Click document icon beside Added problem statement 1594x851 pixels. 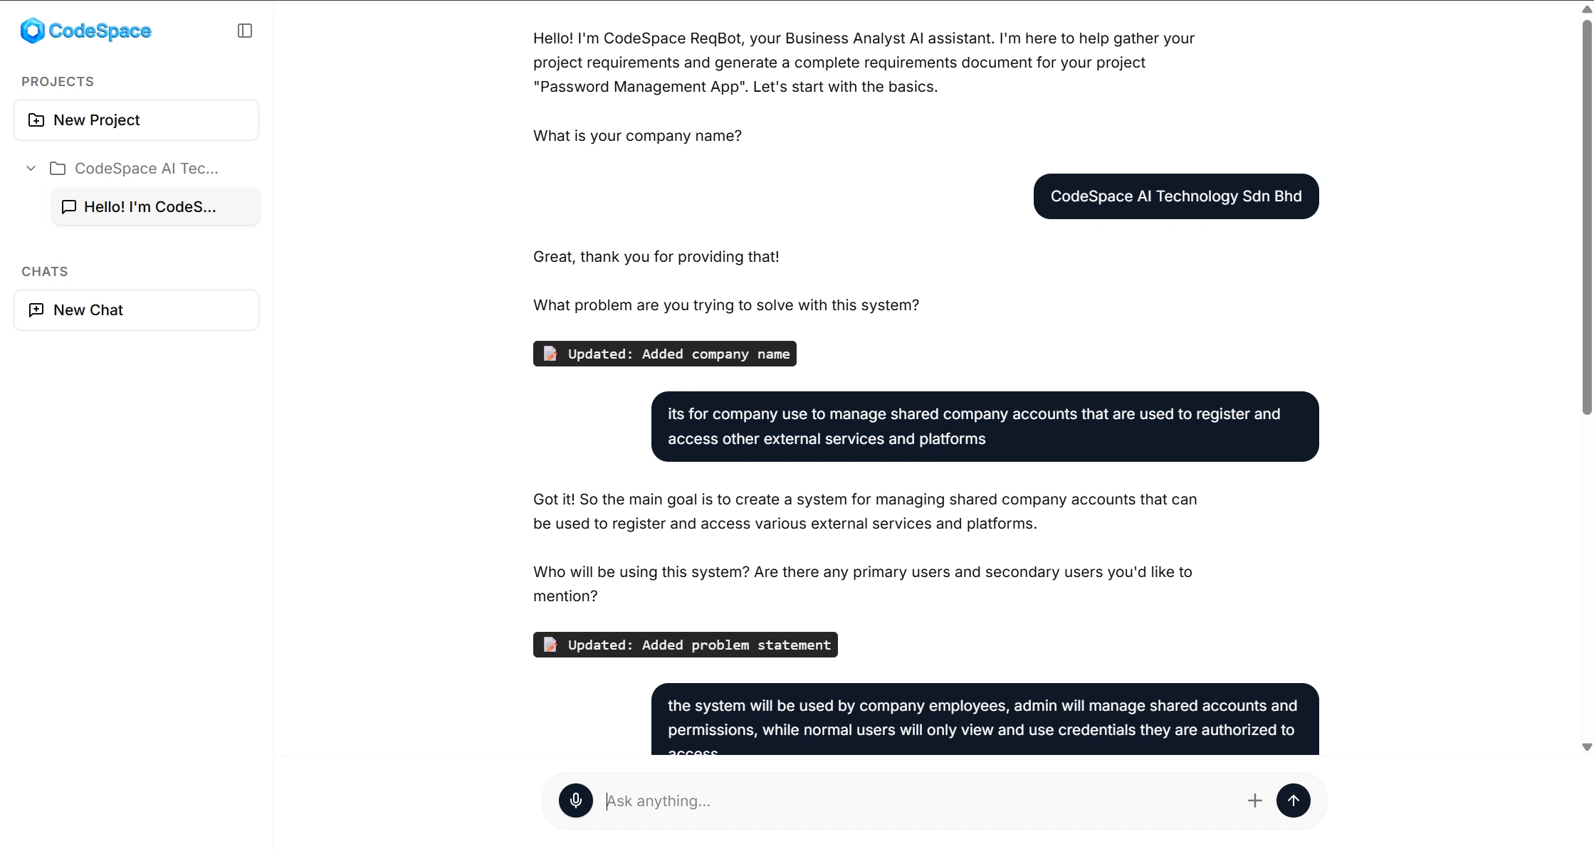click(x=550, y=645)
